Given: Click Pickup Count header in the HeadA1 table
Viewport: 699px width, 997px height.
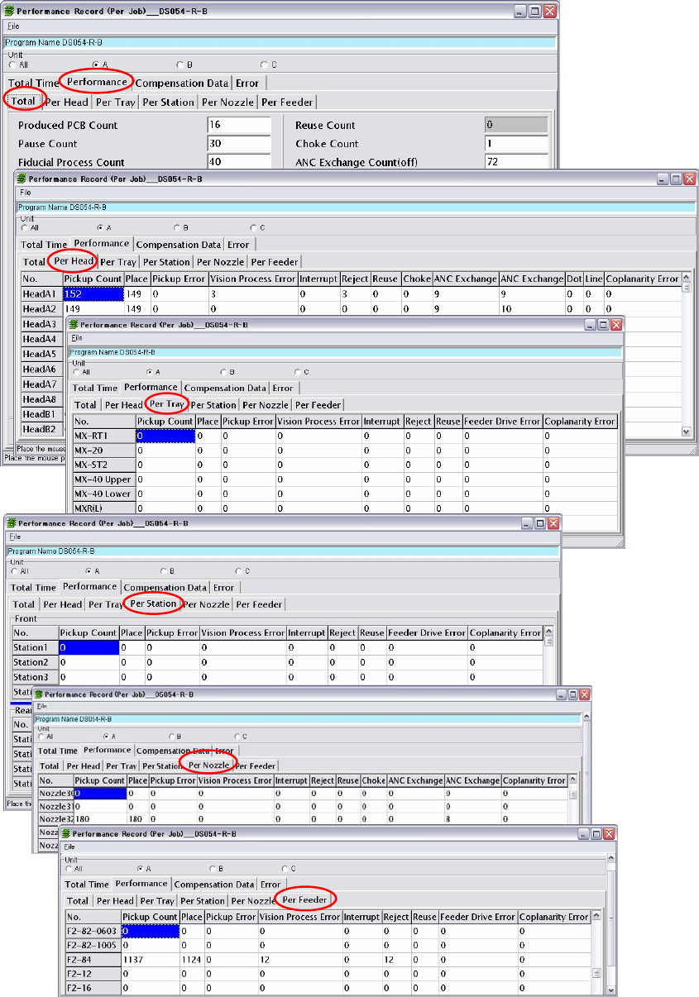Looking at the screenshot, I should [93, 279].
